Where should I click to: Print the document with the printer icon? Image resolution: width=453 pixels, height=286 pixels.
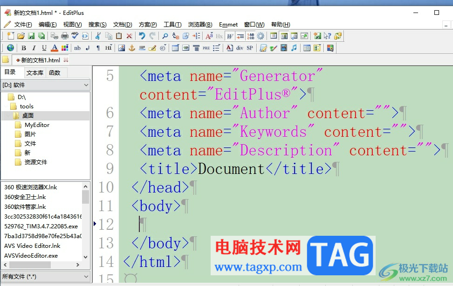pos(65,36)
